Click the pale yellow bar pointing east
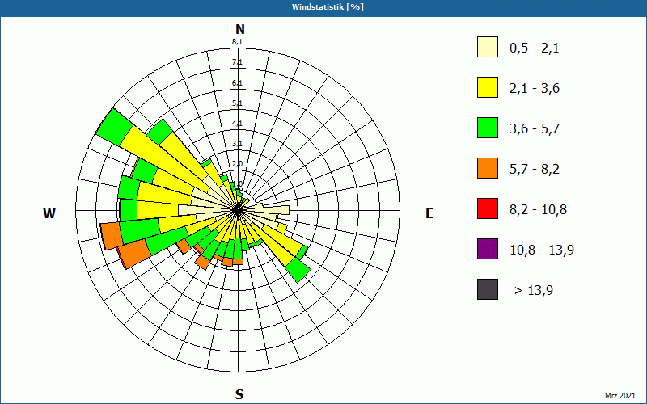 [x=264, y=210]
